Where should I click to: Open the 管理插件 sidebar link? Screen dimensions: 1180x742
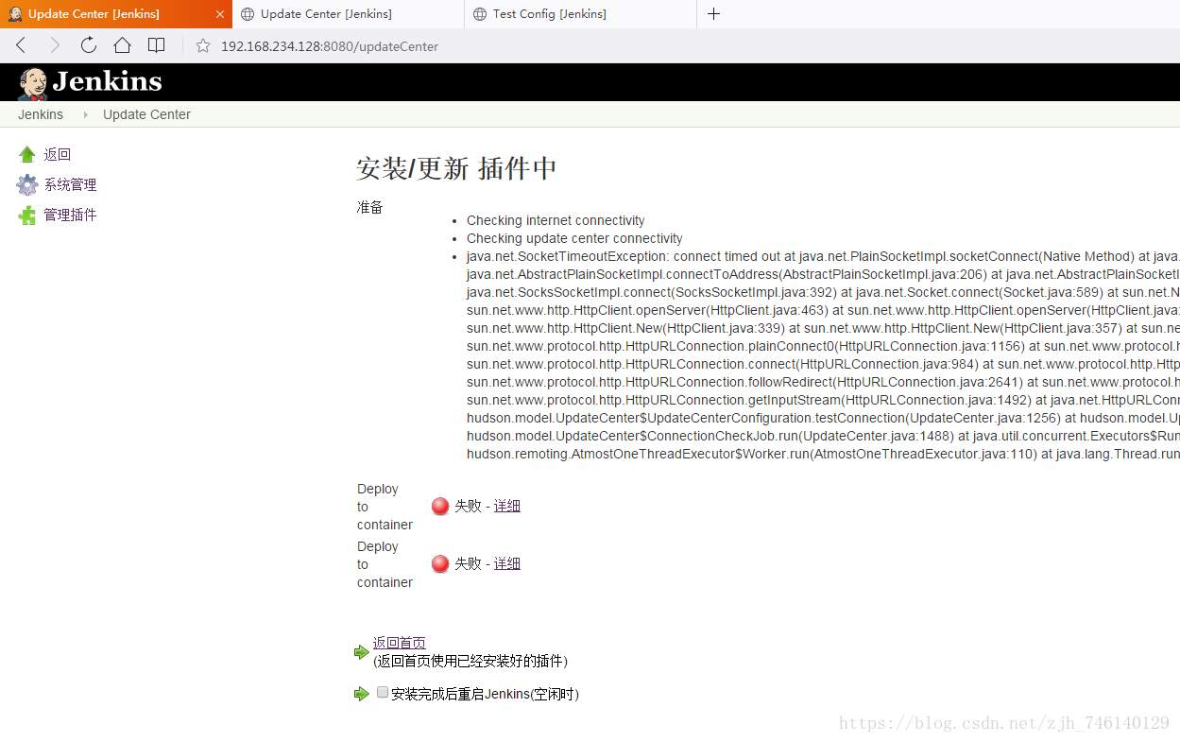pyautogui.click(x=70, y=216)
